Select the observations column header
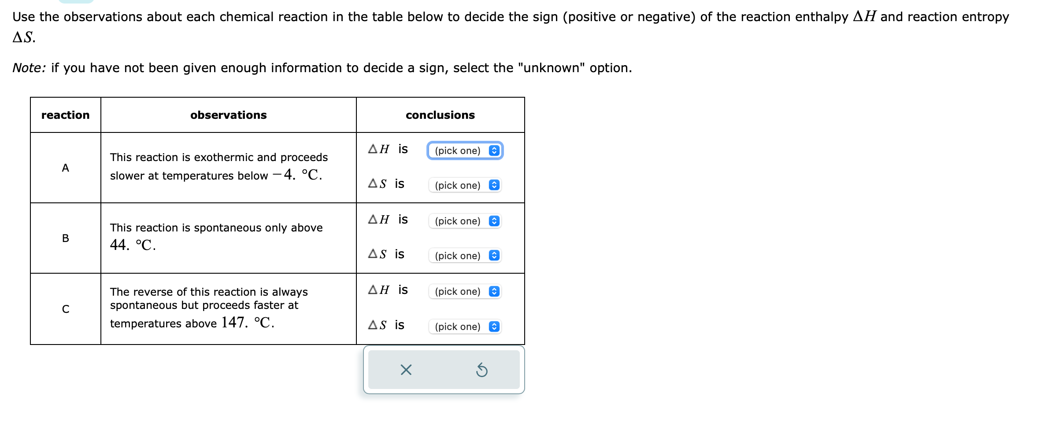Image resolution: width=1037 pixels, height=440 pixels. pyautogui.click(x=228, y=115)
